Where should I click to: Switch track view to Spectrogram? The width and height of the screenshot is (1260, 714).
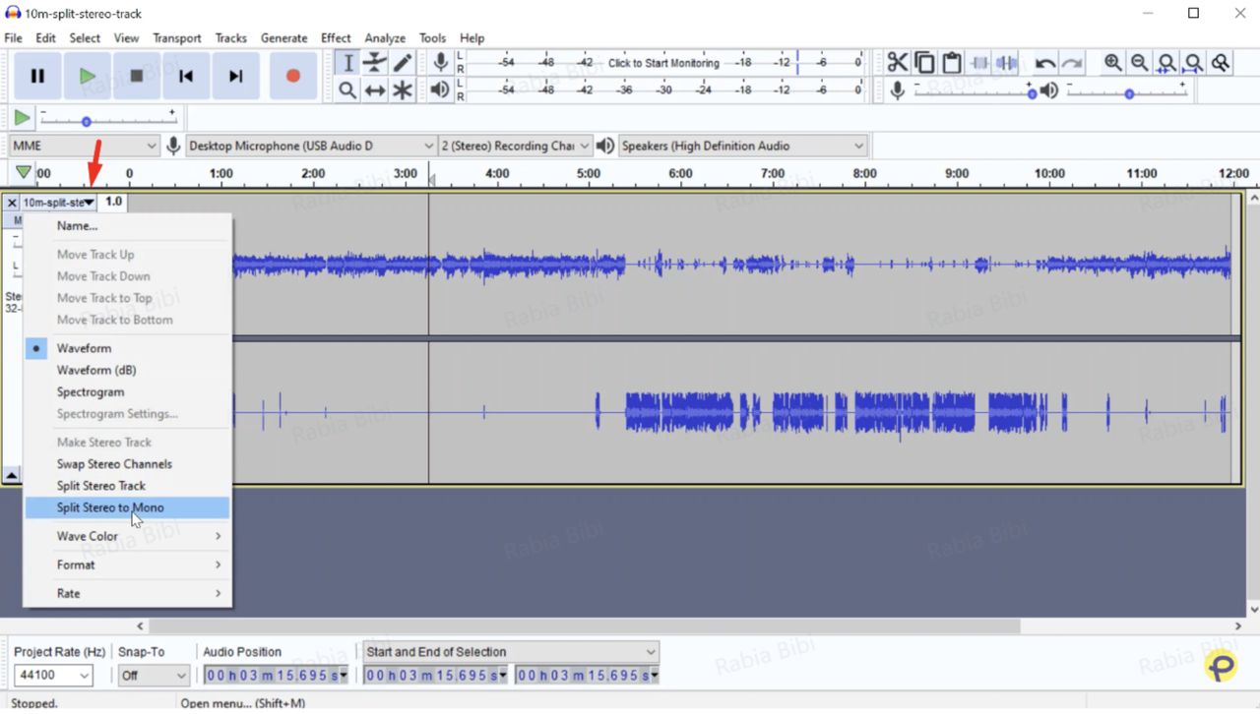pos(91,391)
